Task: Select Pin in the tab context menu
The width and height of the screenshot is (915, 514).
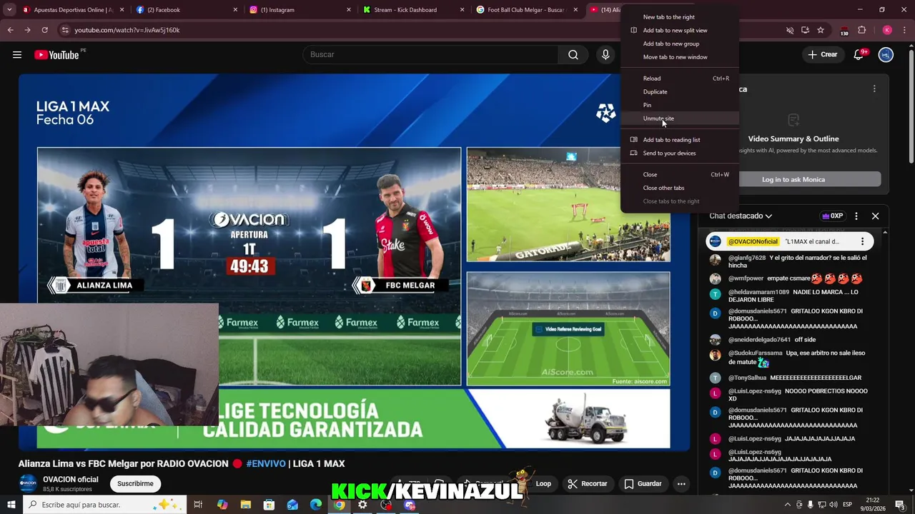Action: (x=647, y=105)
